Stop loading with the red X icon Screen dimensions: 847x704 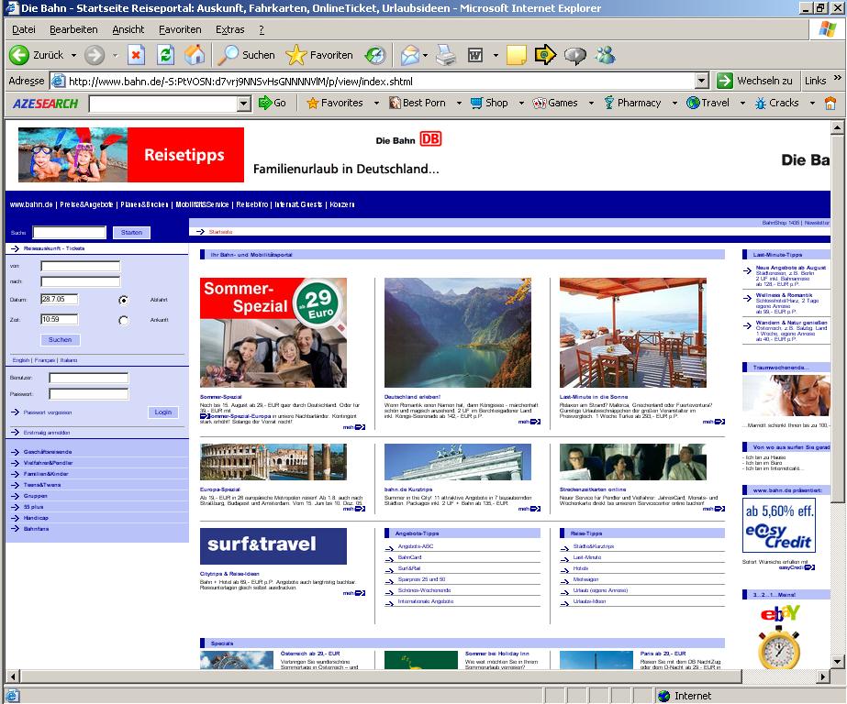pos(136,55)
